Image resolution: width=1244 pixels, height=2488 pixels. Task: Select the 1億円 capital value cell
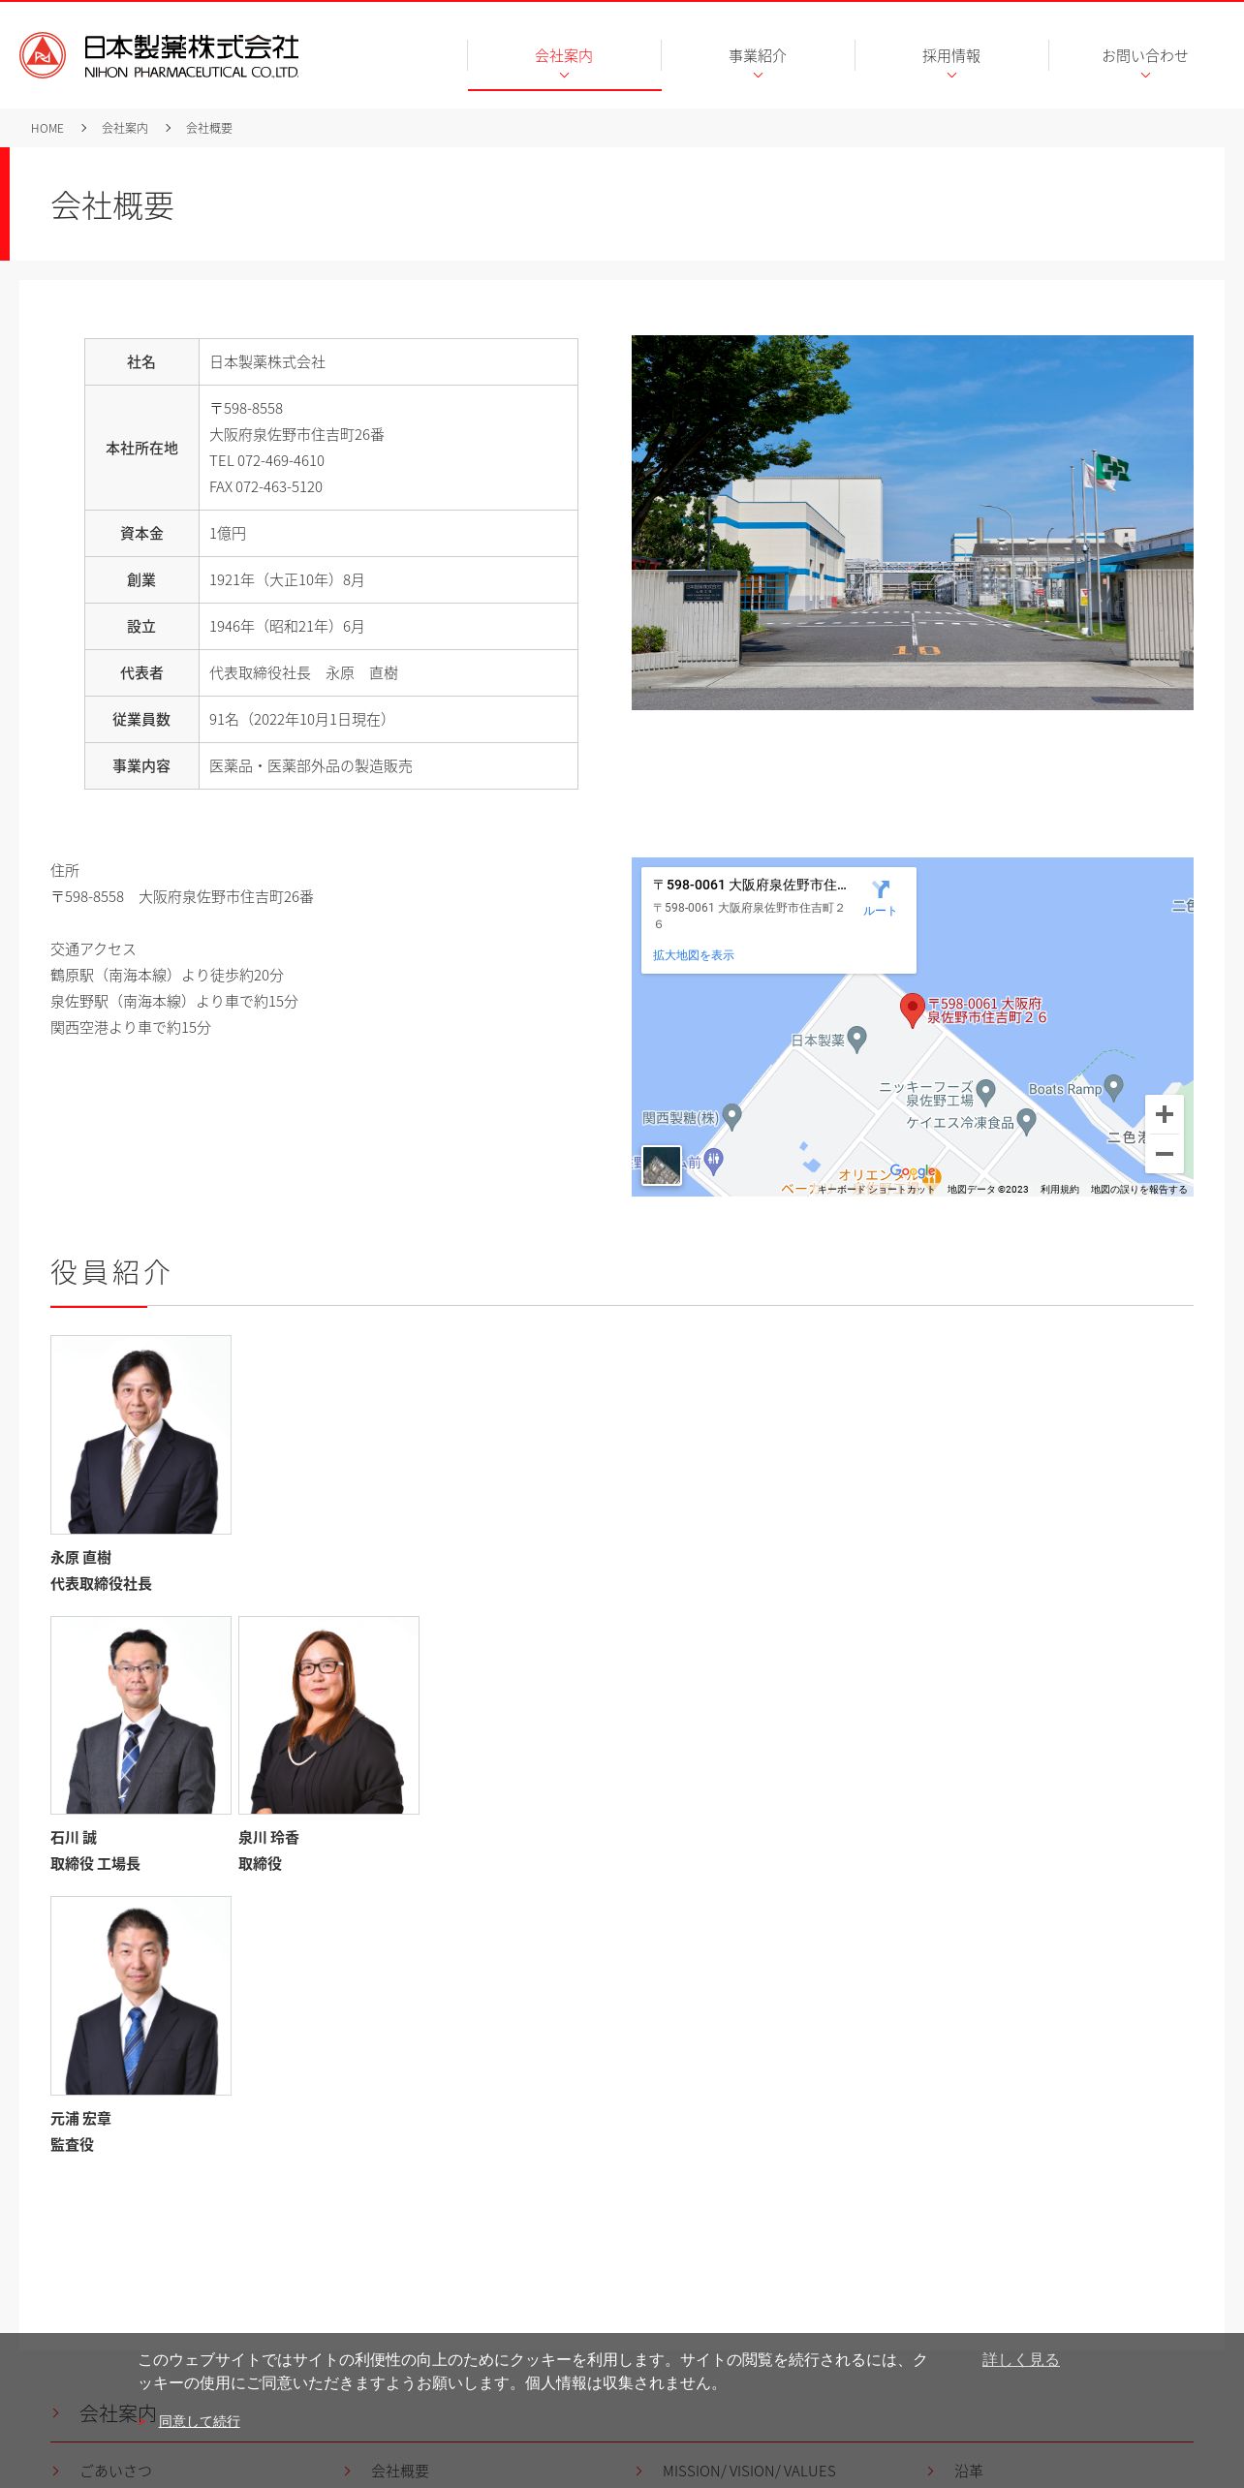pyautogui.click(x=389, y=534)
